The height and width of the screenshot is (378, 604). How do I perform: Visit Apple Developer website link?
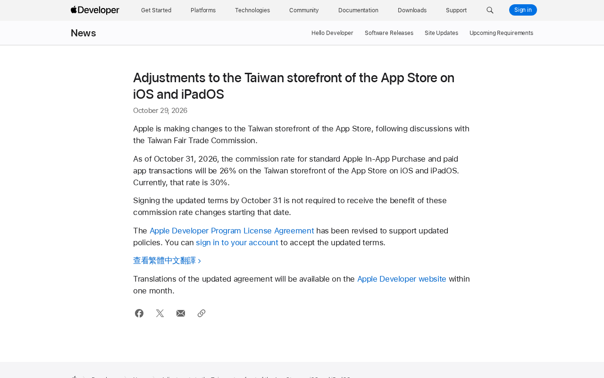[402, 279]
